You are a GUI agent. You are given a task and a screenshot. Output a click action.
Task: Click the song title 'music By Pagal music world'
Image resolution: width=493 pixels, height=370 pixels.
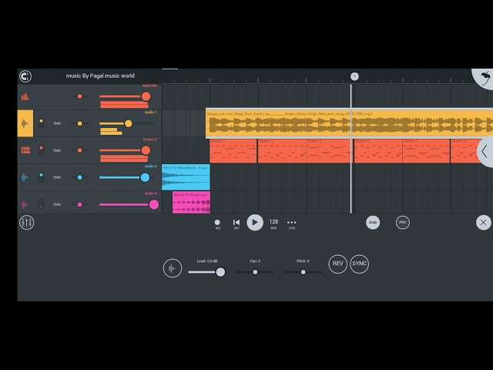coord(100,76)
